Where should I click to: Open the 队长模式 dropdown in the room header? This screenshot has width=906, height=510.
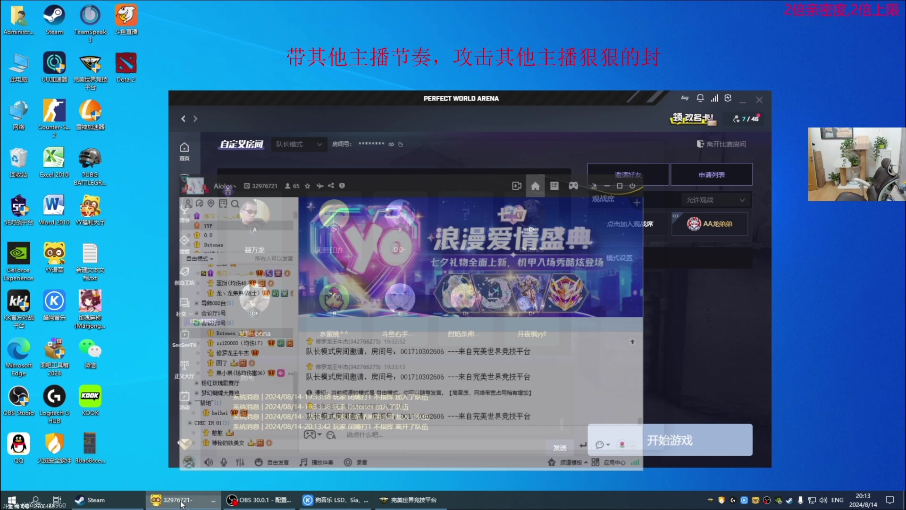point(298,144)
